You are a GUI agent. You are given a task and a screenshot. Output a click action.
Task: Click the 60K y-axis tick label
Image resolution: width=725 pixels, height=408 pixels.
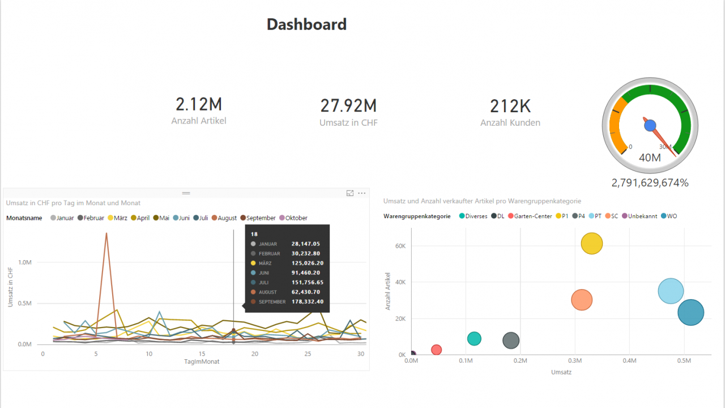click(399, 246)
